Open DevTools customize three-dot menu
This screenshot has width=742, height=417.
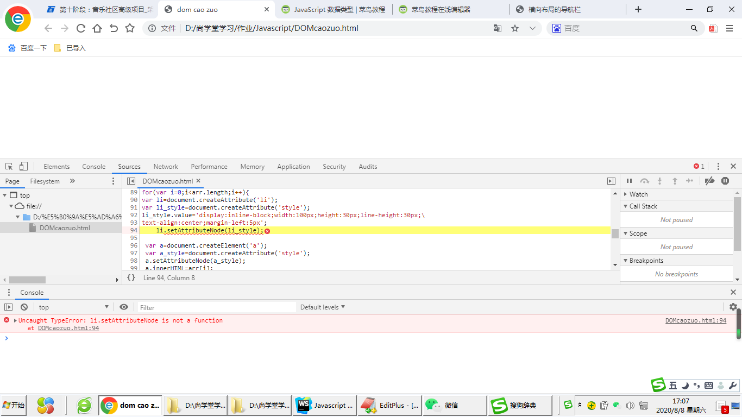(x=718, y=167)
